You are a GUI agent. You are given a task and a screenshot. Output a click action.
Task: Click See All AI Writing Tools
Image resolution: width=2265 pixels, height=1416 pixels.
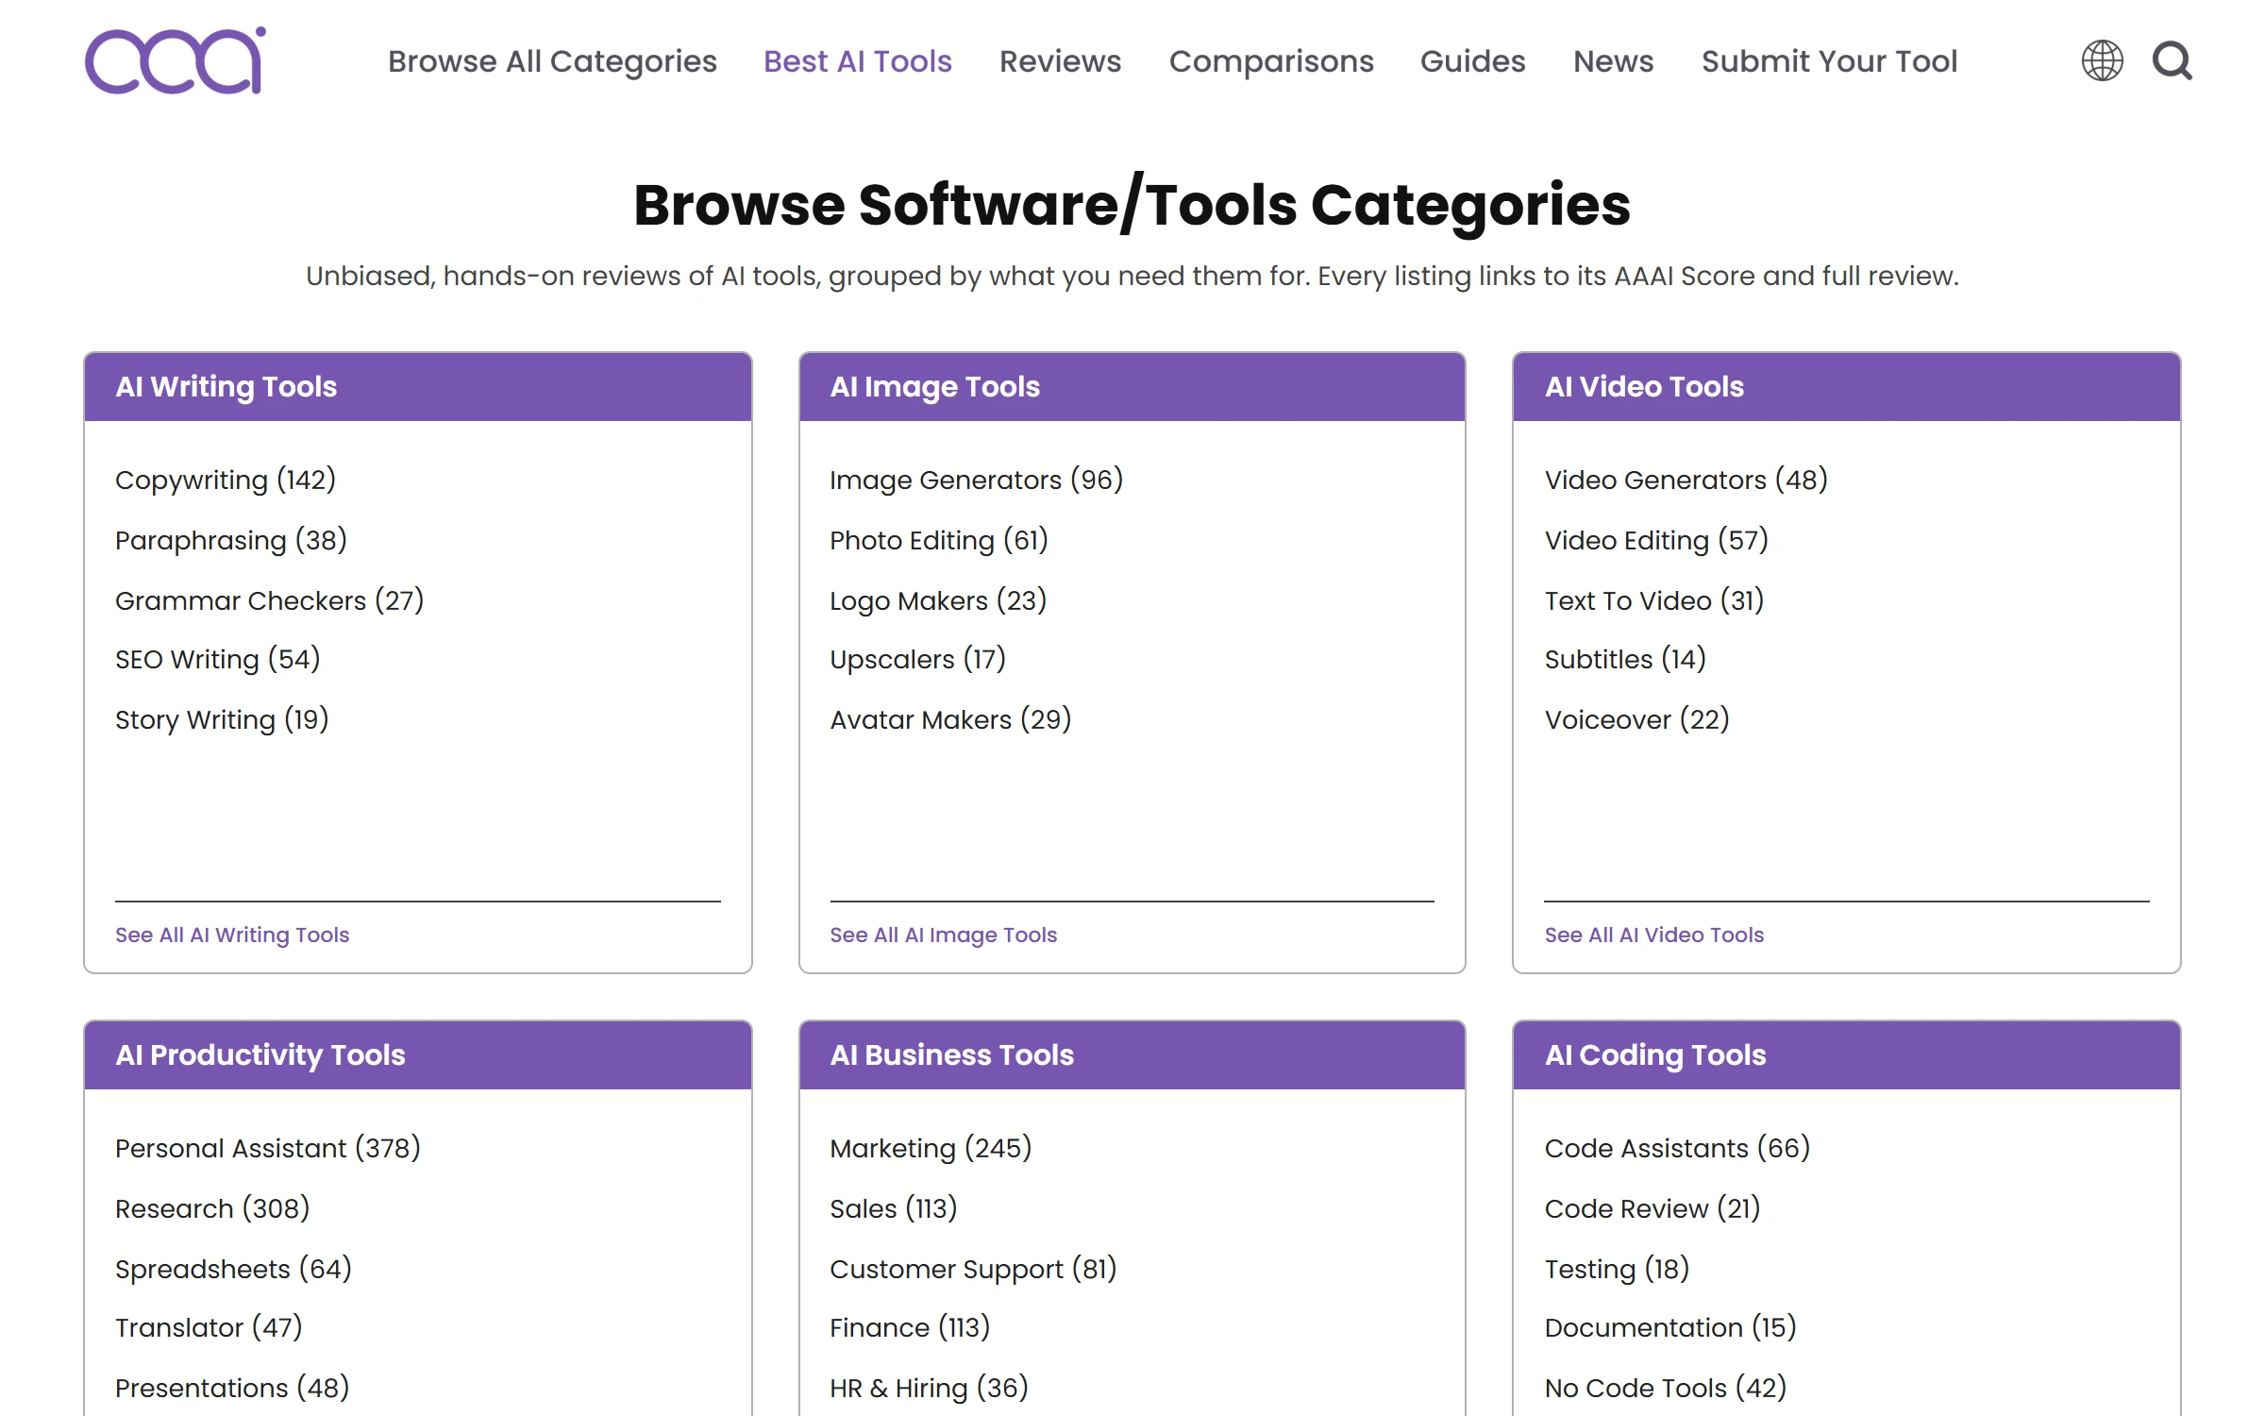[x=232, y=935]
